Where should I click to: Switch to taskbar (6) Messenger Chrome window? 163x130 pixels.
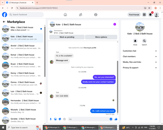[x=89, y=127]
